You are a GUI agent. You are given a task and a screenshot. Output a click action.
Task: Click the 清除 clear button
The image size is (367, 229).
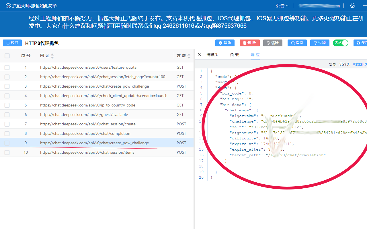pos(273,43)
